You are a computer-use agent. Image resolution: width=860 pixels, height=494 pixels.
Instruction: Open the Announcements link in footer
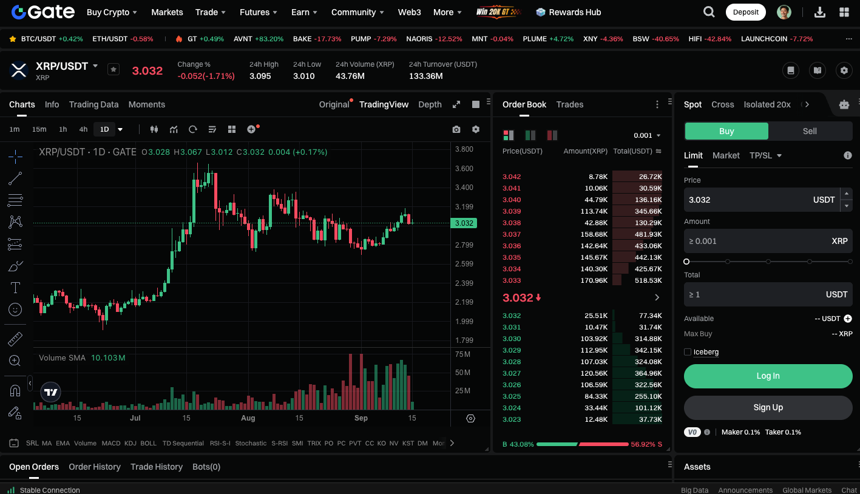(745, 490)
